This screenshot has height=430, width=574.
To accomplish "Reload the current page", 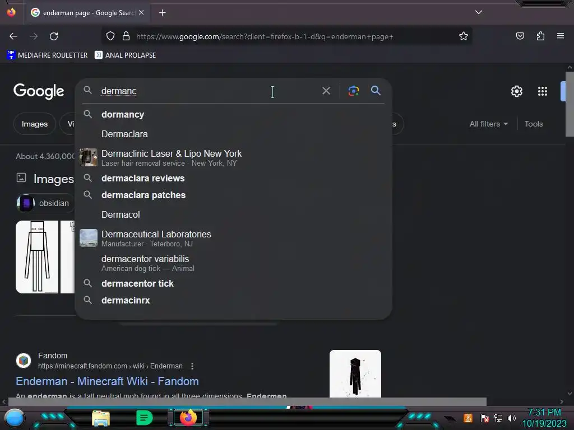I will coord(54,36).
